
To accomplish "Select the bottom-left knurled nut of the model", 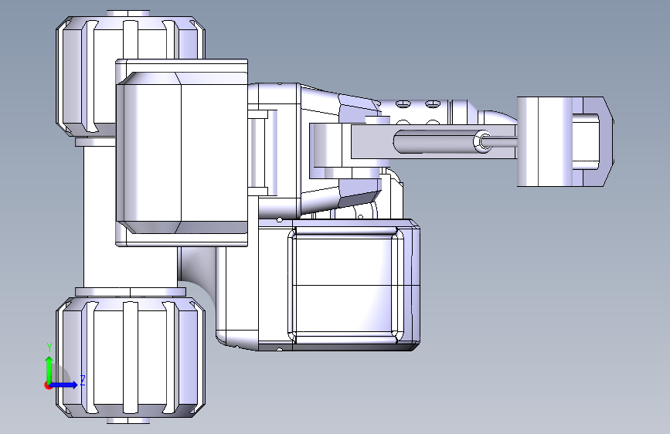I will [x=131, y=357].
